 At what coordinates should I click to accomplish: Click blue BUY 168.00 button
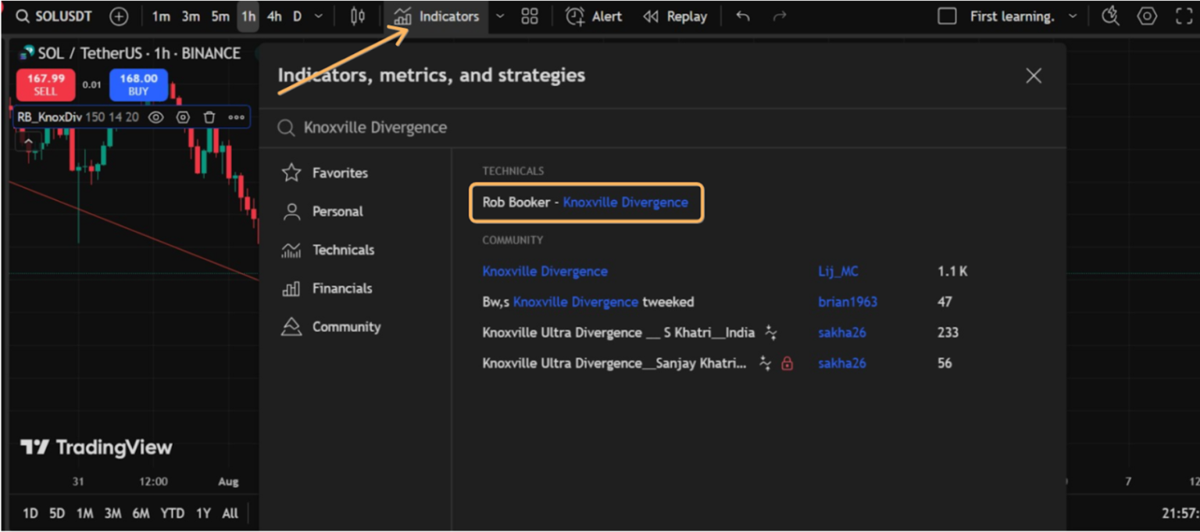[x=138, y=85]
